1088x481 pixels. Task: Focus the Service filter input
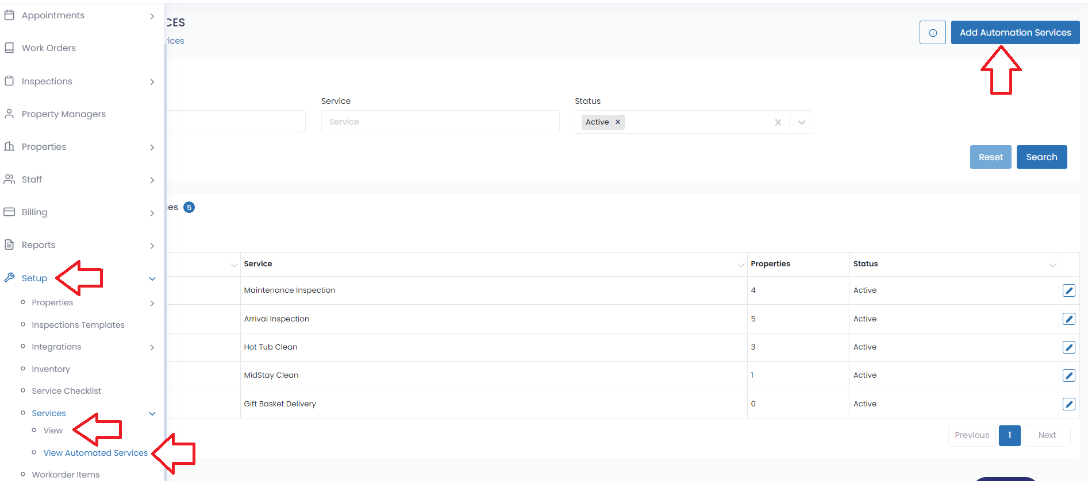pos(440,122)
